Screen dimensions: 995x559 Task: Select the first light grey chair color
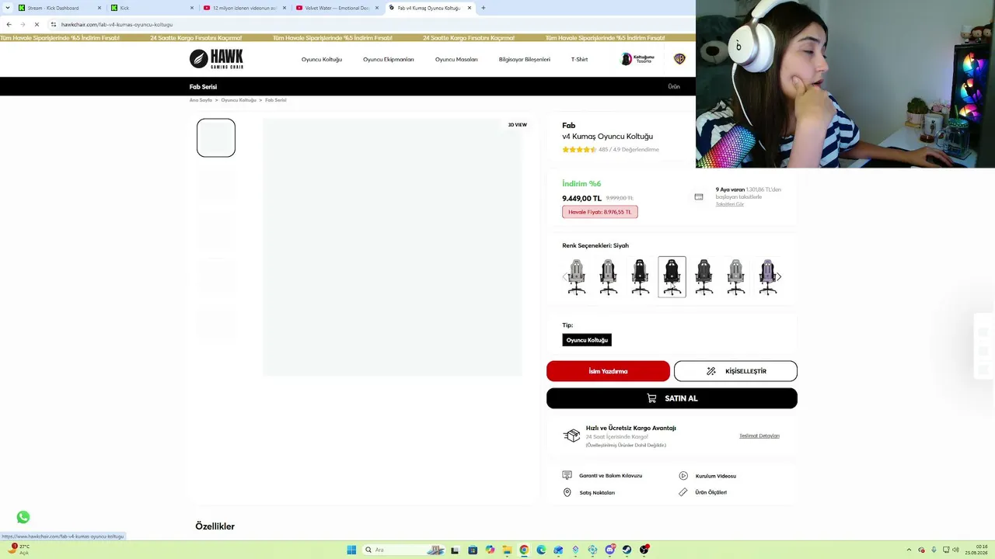pyautogui.click(x=577, y=277)
